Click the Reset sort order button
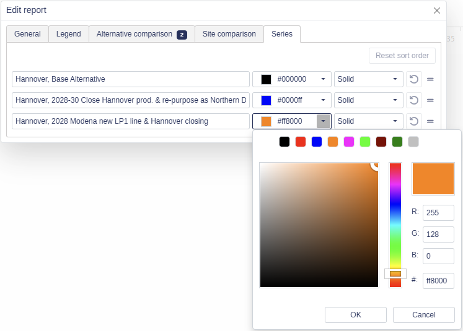 (402, 56)
